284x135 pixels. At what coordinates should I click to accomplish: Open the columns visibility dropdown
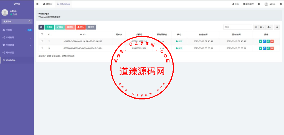tap(262, 27)
